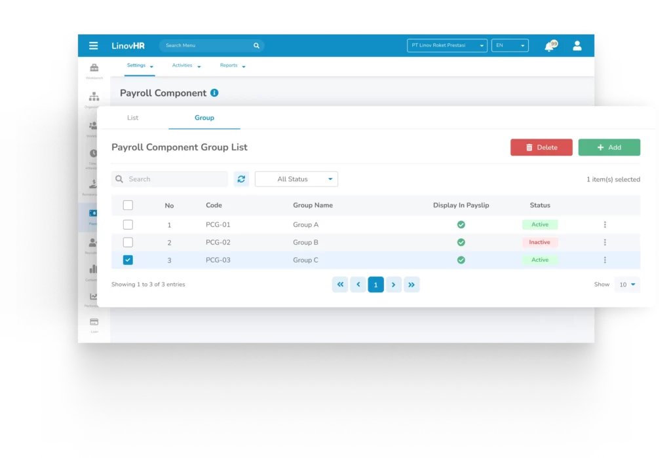Viewport: 671px width, 458px height.
Task: Click the Payroll Component info icon
Action: tap(214, 93)
